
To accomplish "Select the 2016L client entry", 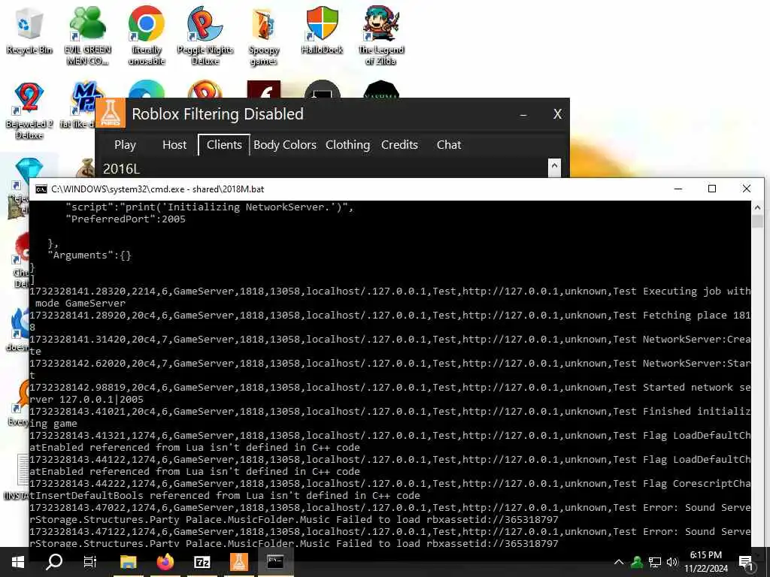I will coord(121,169).
